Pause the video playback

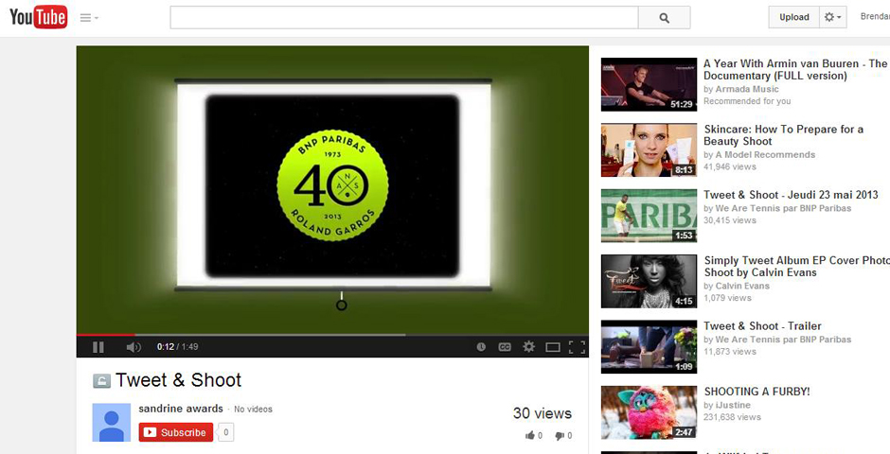pos(98,347)
